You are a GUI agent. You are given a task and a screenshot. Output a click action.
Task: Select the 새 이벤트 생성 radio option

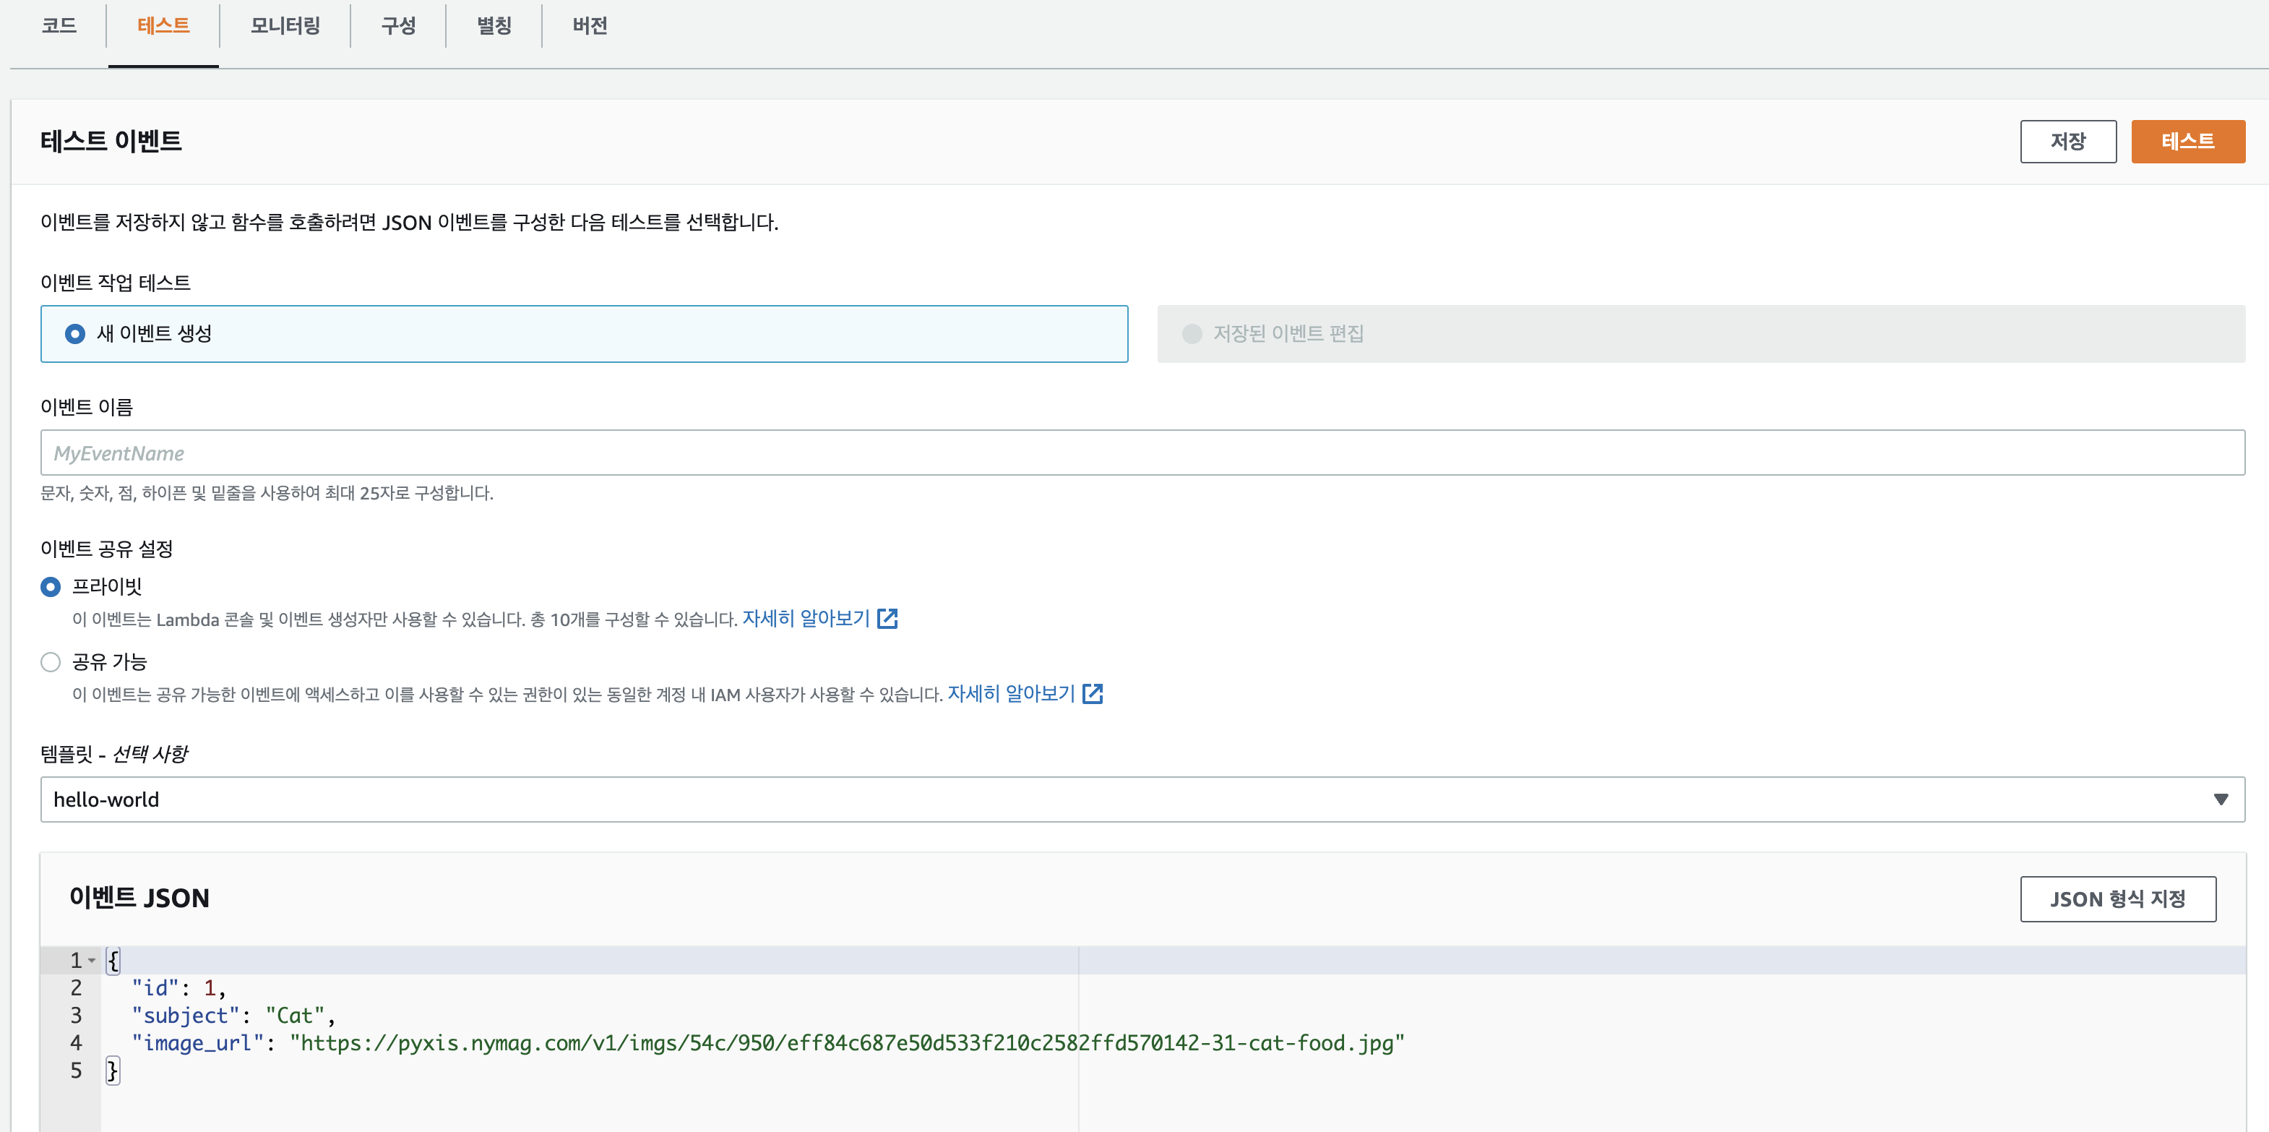(x=75, y=334)
